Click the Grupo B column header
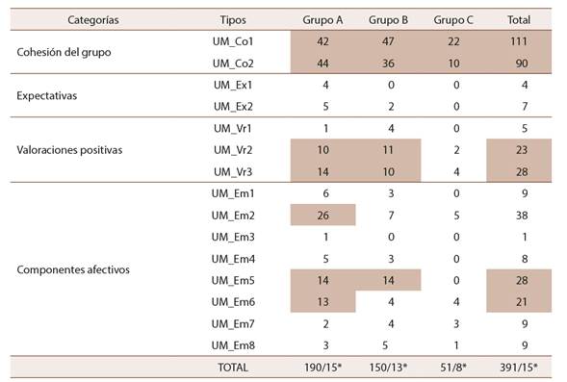 coord(388,20)
